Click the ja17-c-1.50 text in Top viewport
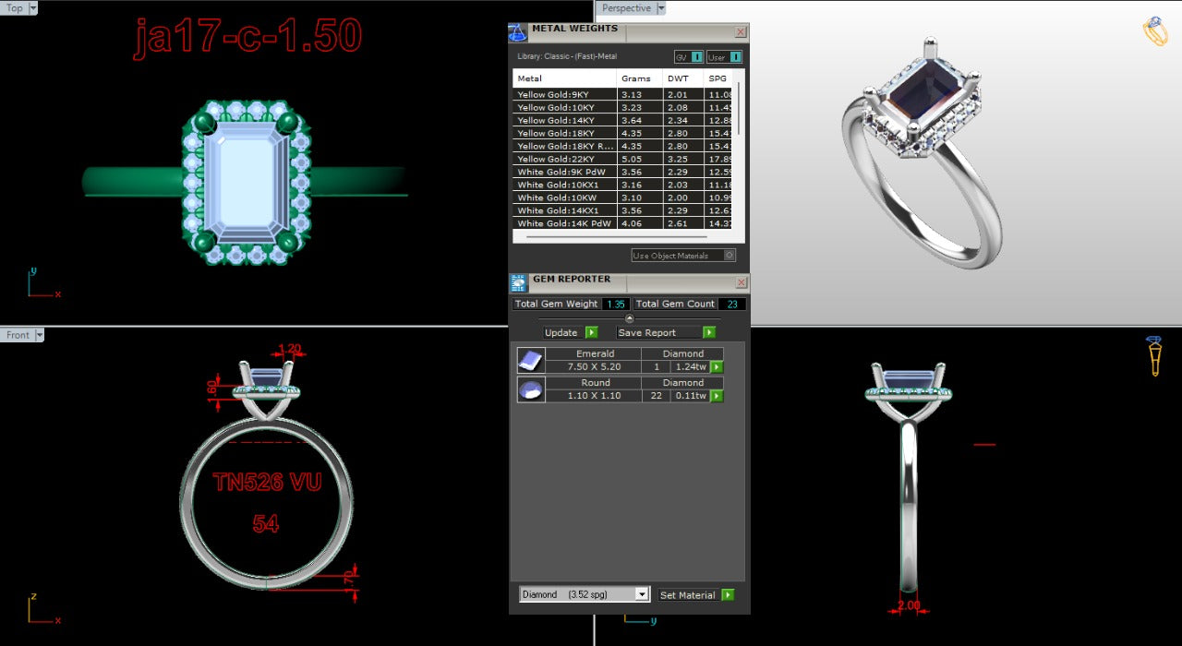This screenshot has height=646, width=1182. [247, 36]
